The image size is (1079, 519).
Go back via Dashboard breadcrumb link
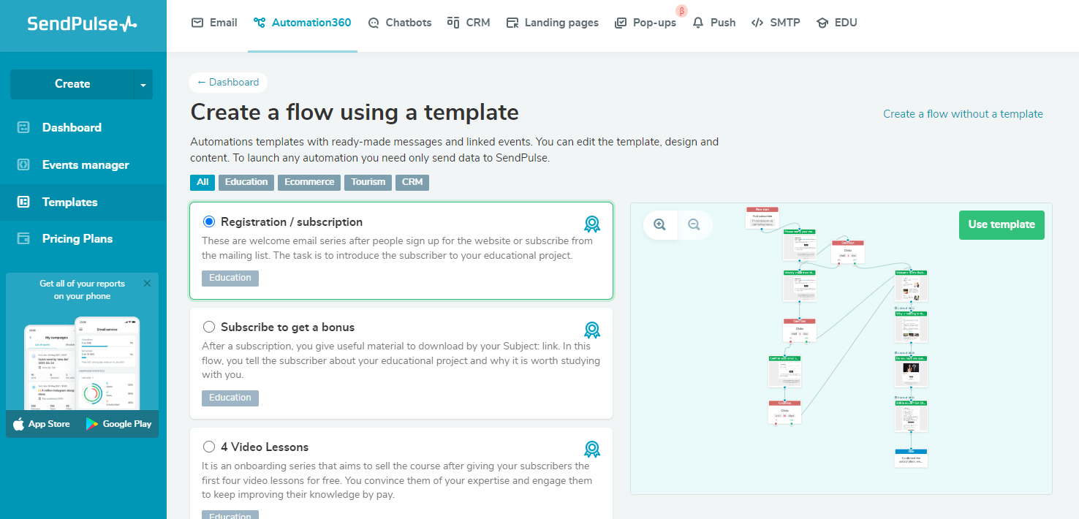tap(228, 83)
